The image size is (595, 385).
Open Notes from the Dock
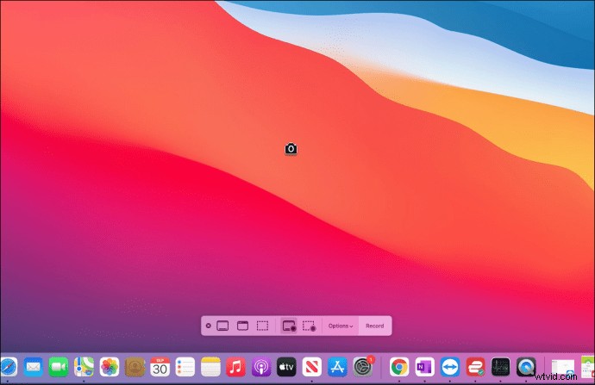(x=210, y=367)
